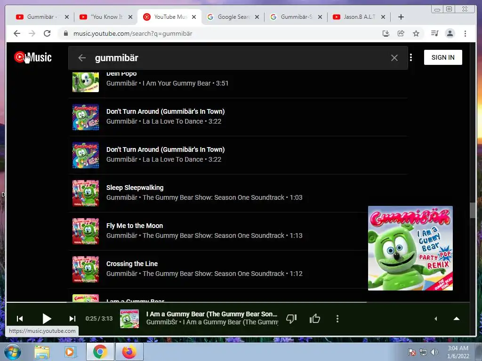Viewport: 482px width, 361px height.
Task: Open the Windows Start menu
Action: (13, 352)
